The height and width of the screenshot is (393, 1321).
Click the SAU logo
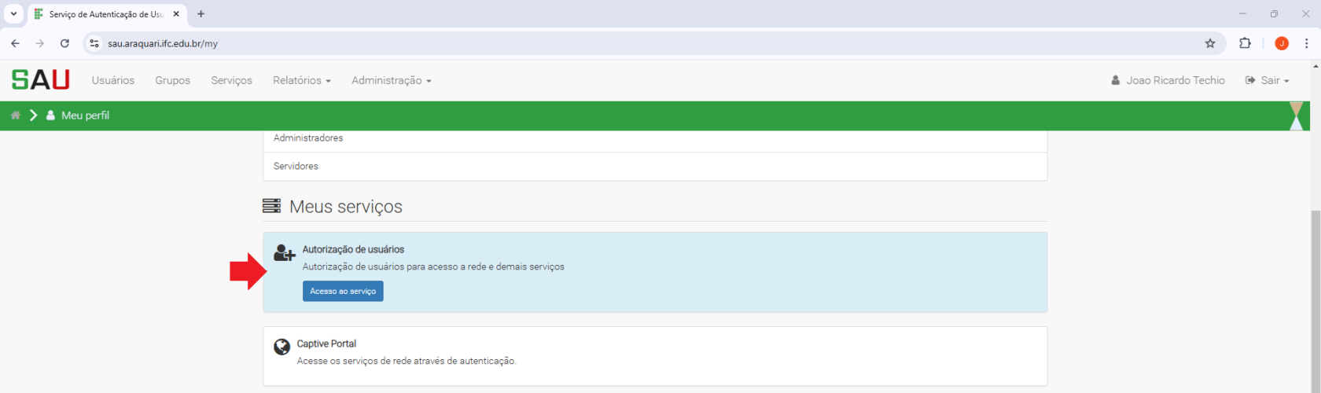40,80
